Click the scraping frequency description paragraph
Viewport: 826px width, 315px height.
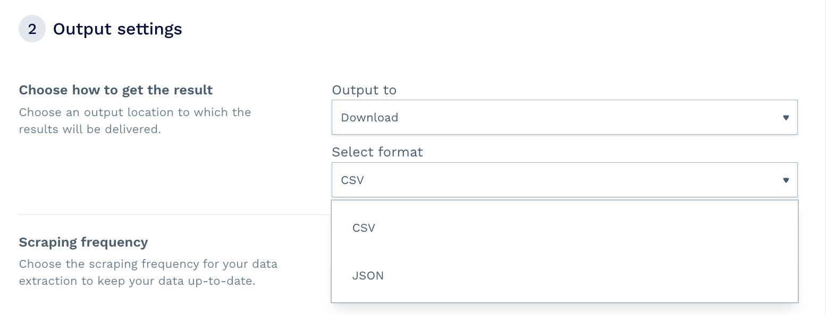point(148,272)
